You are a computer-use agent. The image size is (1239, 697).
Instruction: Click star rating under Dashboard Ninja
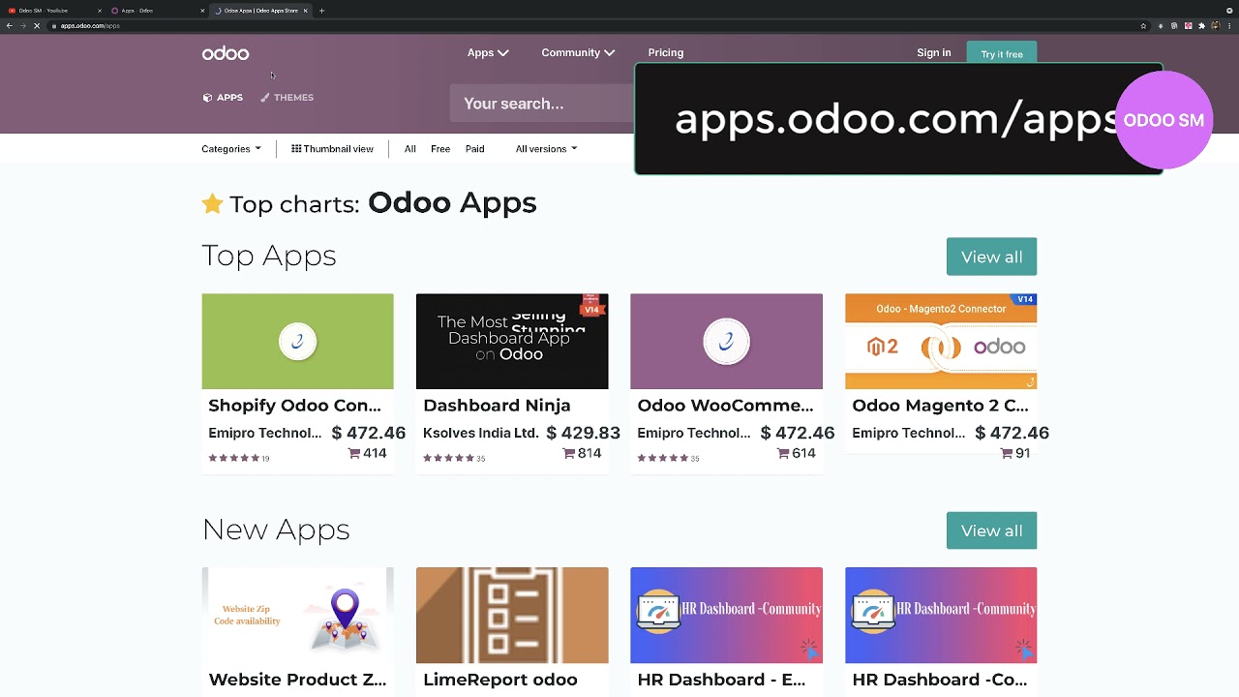click(449, 458)
